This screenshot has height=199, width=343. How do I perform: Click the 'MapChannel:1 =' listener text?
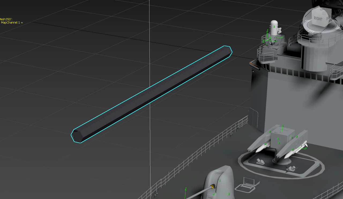pyautogui.click(x=12, y=23)
